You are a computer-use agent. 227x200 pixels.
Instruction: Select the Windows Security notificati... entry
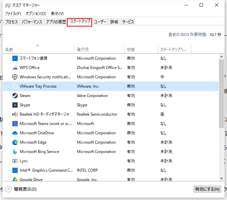pyautogui.click(x=45, y=77)
